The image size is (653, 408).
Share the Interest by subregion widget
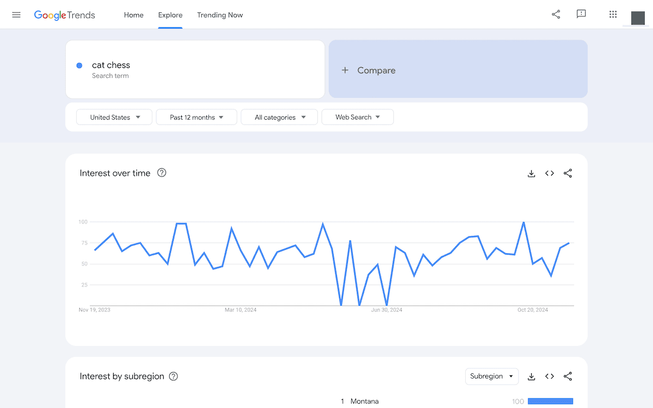pos(568,376)
